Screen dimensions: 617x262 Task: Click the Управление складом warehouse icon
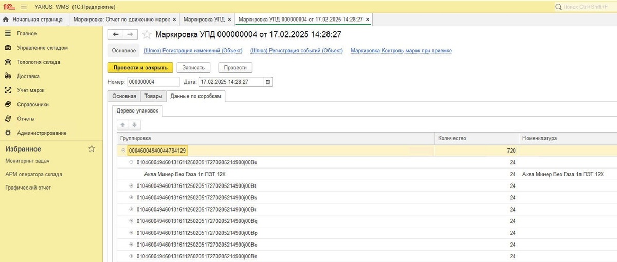[8, 48]
